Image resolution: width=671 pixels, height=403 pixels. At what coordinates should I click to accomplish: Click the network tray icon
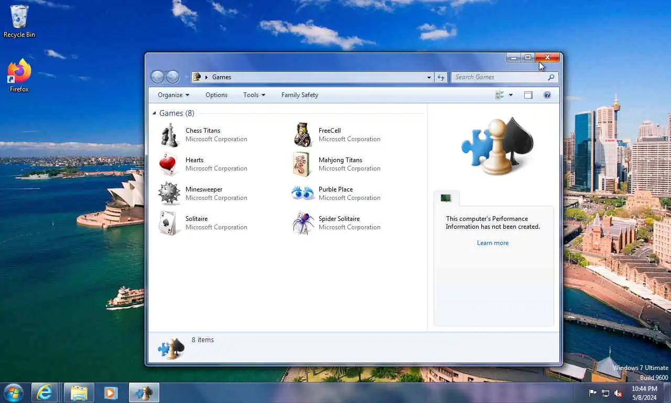[x=605, y=393]
